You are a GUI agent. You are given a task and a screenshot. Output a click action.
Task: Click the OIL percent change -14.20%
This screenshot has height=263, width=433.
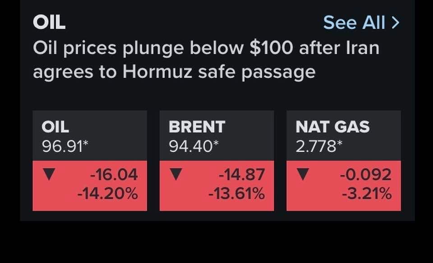[x=107, y=194]
